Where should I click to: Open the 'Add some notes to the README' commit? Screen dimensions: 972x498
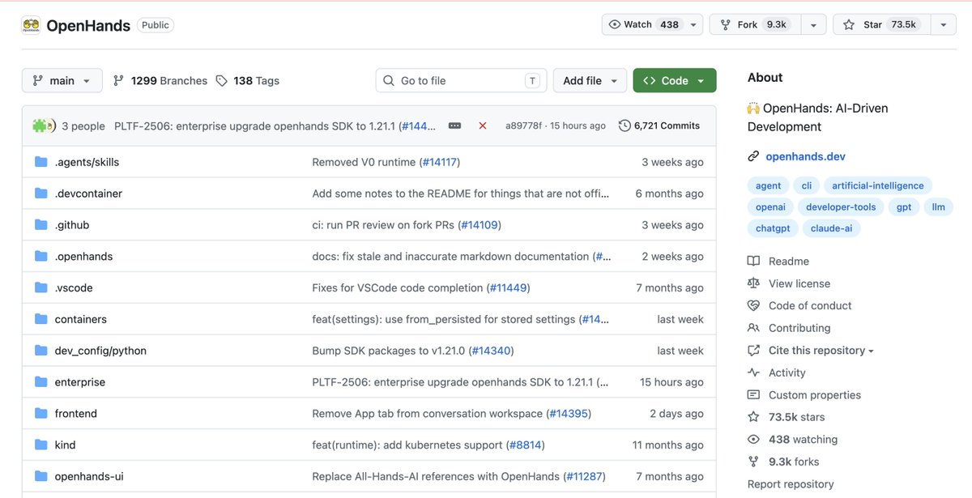460,194
